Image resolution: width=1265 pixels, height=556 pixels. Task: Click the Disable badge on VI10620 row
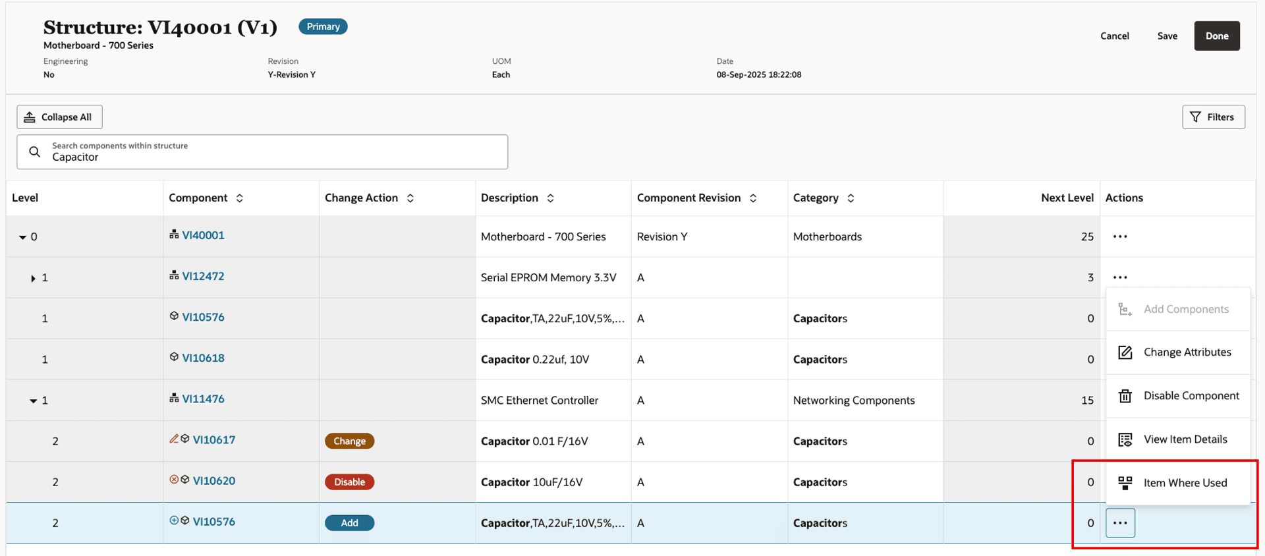(x=349, y=482)
